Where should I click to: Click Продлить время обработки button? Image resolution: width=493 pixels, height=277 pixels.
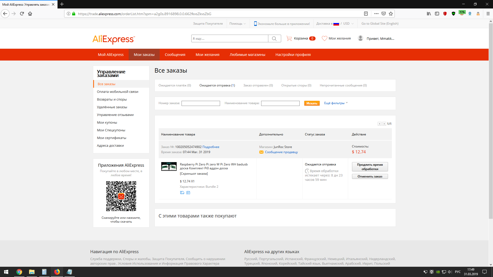[370, 167]
